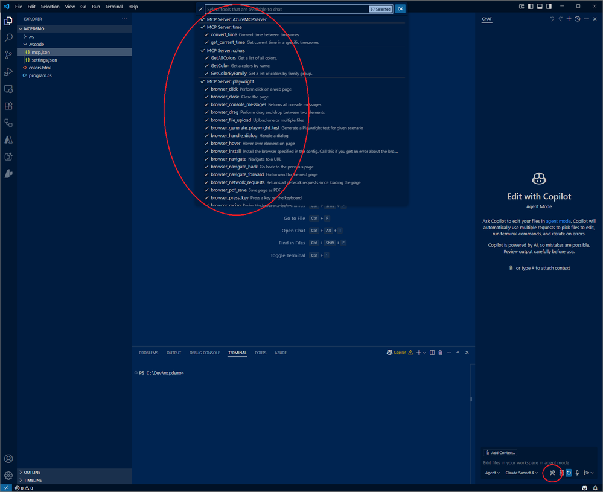Follow the agent mode link
The height and width of the screenshot is (492, 603).
pyautogui.click(x=558, y=221)
